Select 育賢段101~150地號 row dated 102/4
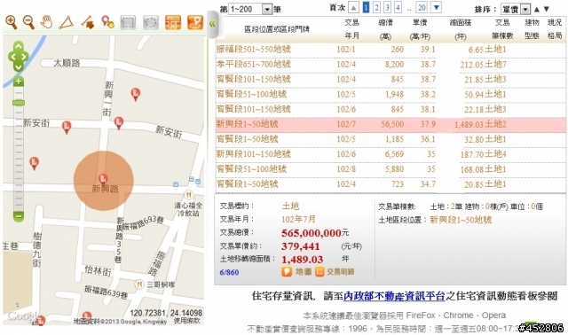This screenshot has height=335, width=568. tap(390, 79)
